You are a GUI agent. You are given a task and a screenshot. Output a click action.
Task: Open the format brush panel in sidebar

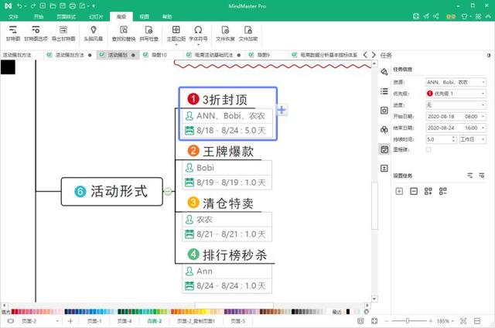tap(384, 72)
